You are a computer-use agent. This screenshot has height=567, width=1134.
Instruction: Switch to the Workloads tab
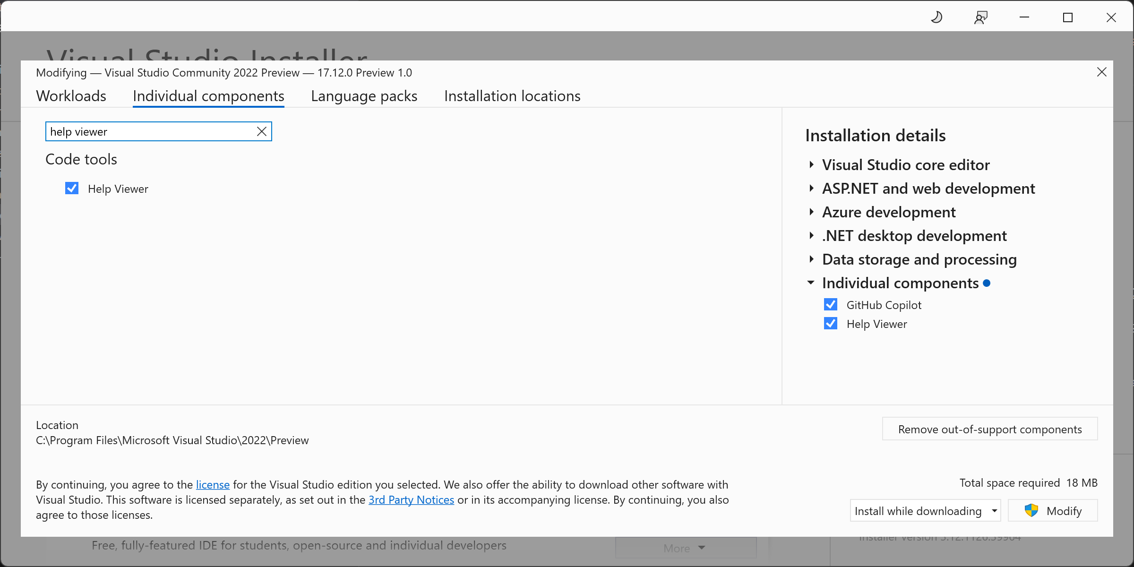(x=72, y=95)
